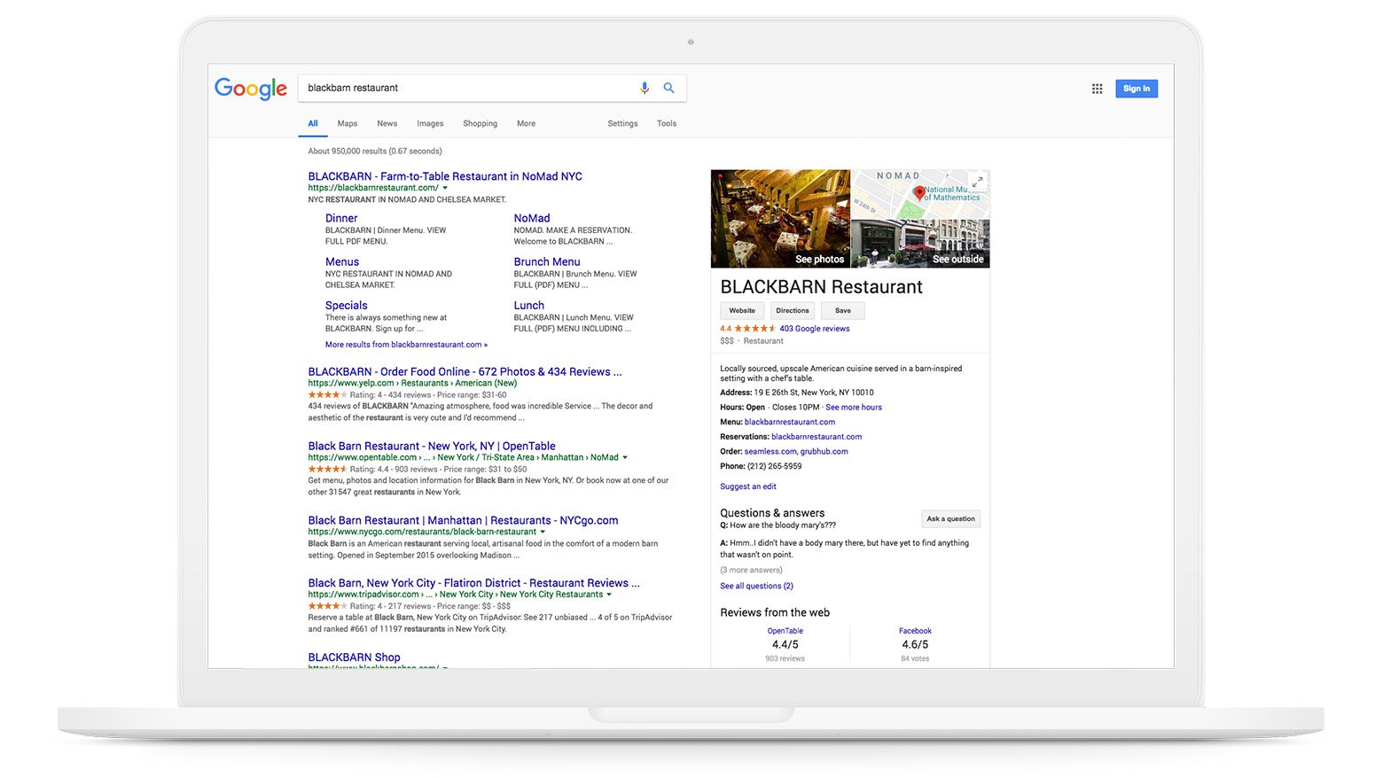This screenshot has height=778, width=1383.
Task: Click the Ask a question button
Action: (x=950, y=519)
